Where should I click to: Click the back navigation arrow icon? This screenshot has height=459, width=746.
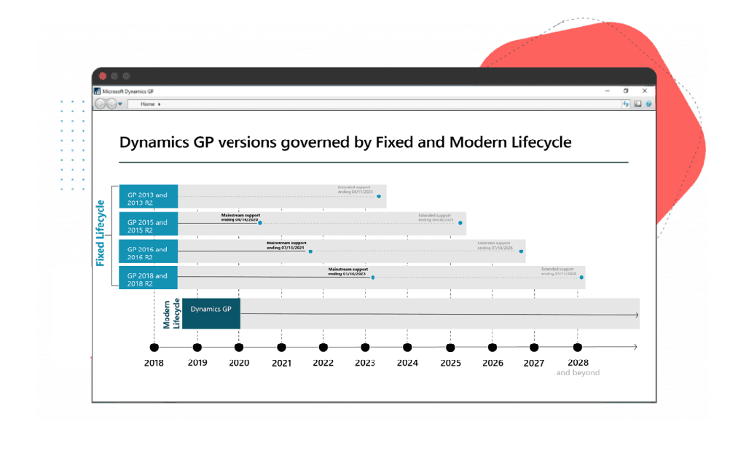tap(100, 103)
